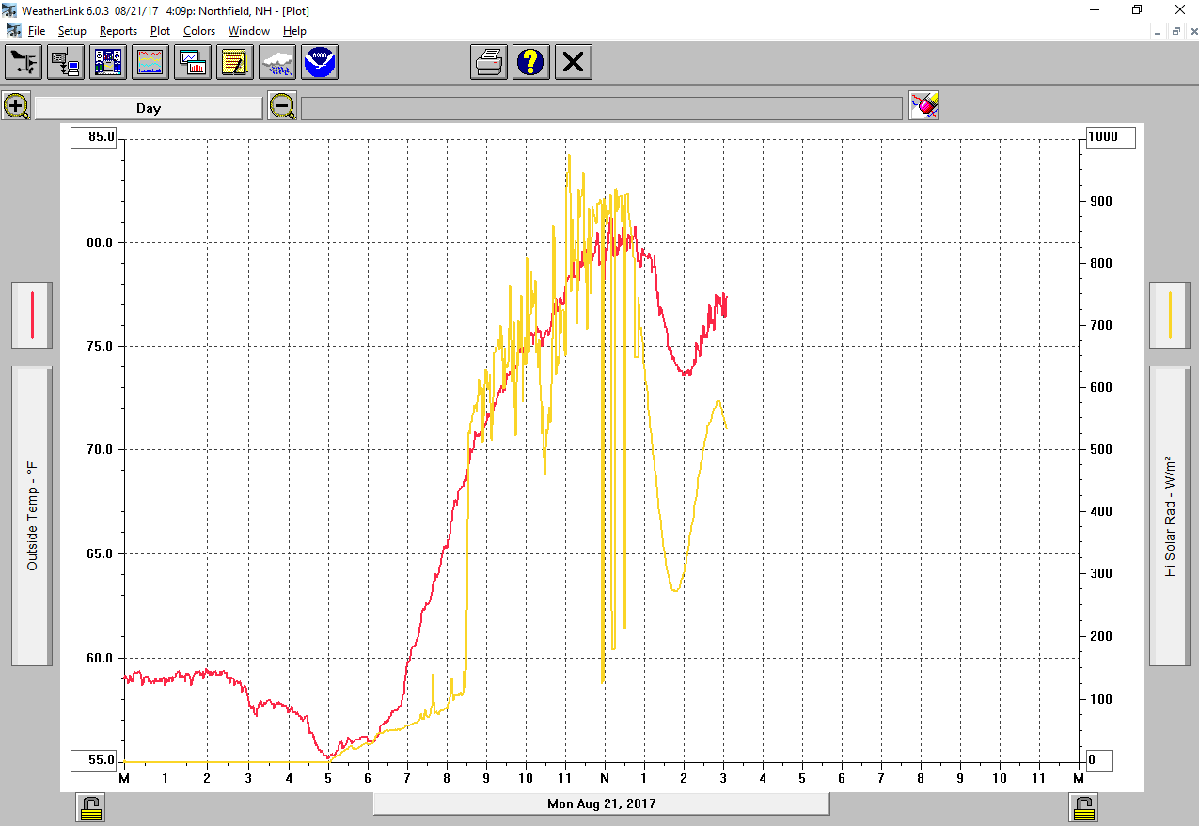Click the 900 solar radiation axis label
Screen dimensions: 1199x826
pos(1101,201)
